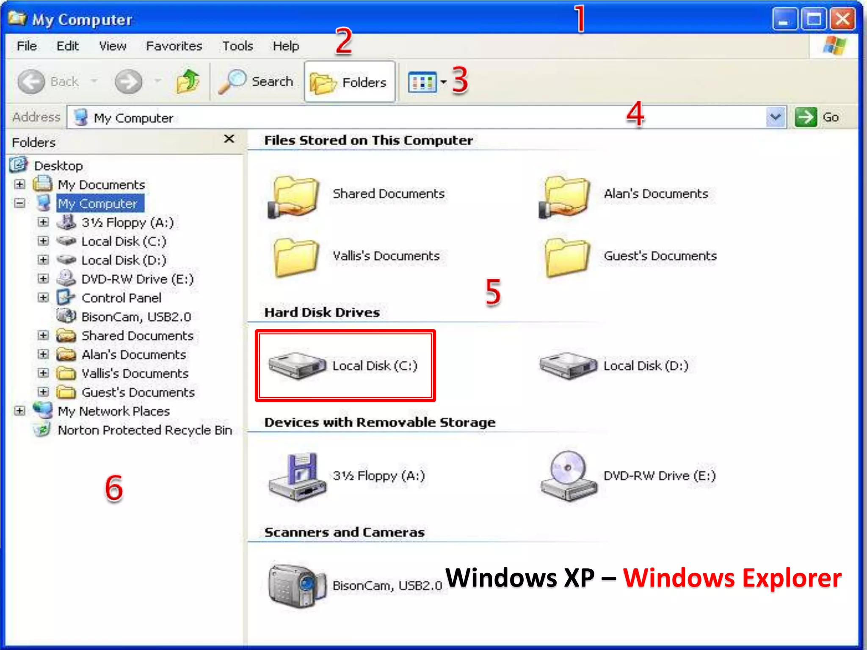Select BisonCam USB2.0 camera icon
This screenshot has width=867, height=650.
click(297, 586)
